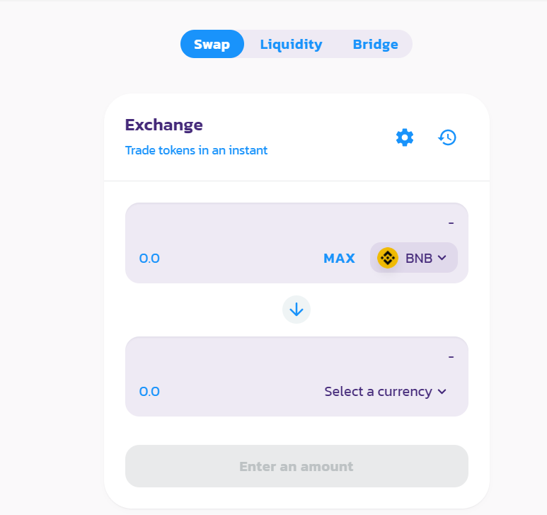Click the bottom balance dash indicator
Screen dimensions: 547x515
pyautogui.click(x=451, y=357)
